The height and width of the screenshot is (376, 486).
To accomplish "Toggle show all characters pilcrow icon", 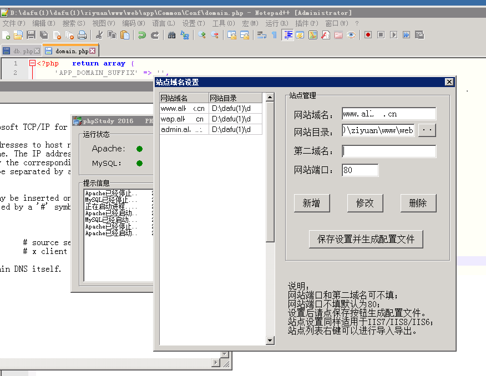I will pos(274,35).
